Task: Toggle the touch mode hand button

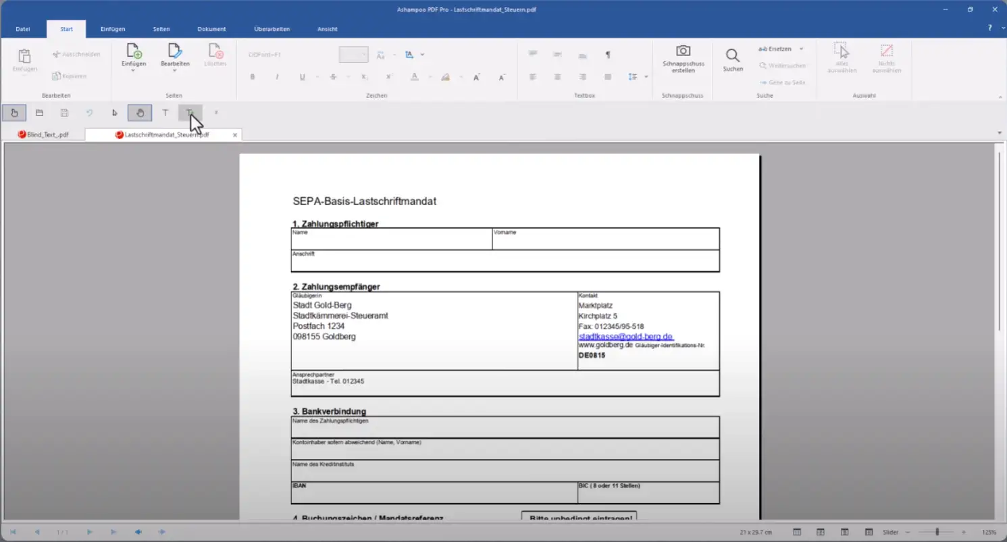Action: coord(14,113)
